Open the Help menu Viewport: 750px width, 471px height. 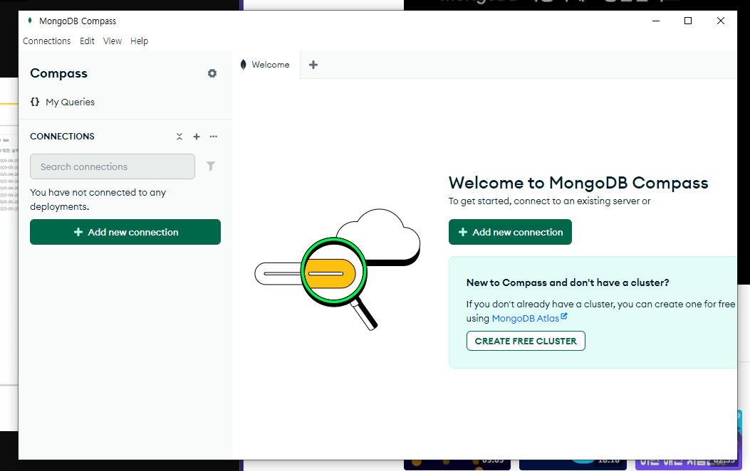(x=139, y=41)
